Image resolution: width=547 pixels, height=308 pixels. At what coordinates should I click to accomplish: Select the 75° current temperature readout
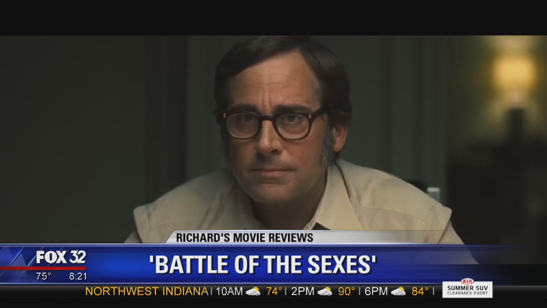tap(43, 276)
